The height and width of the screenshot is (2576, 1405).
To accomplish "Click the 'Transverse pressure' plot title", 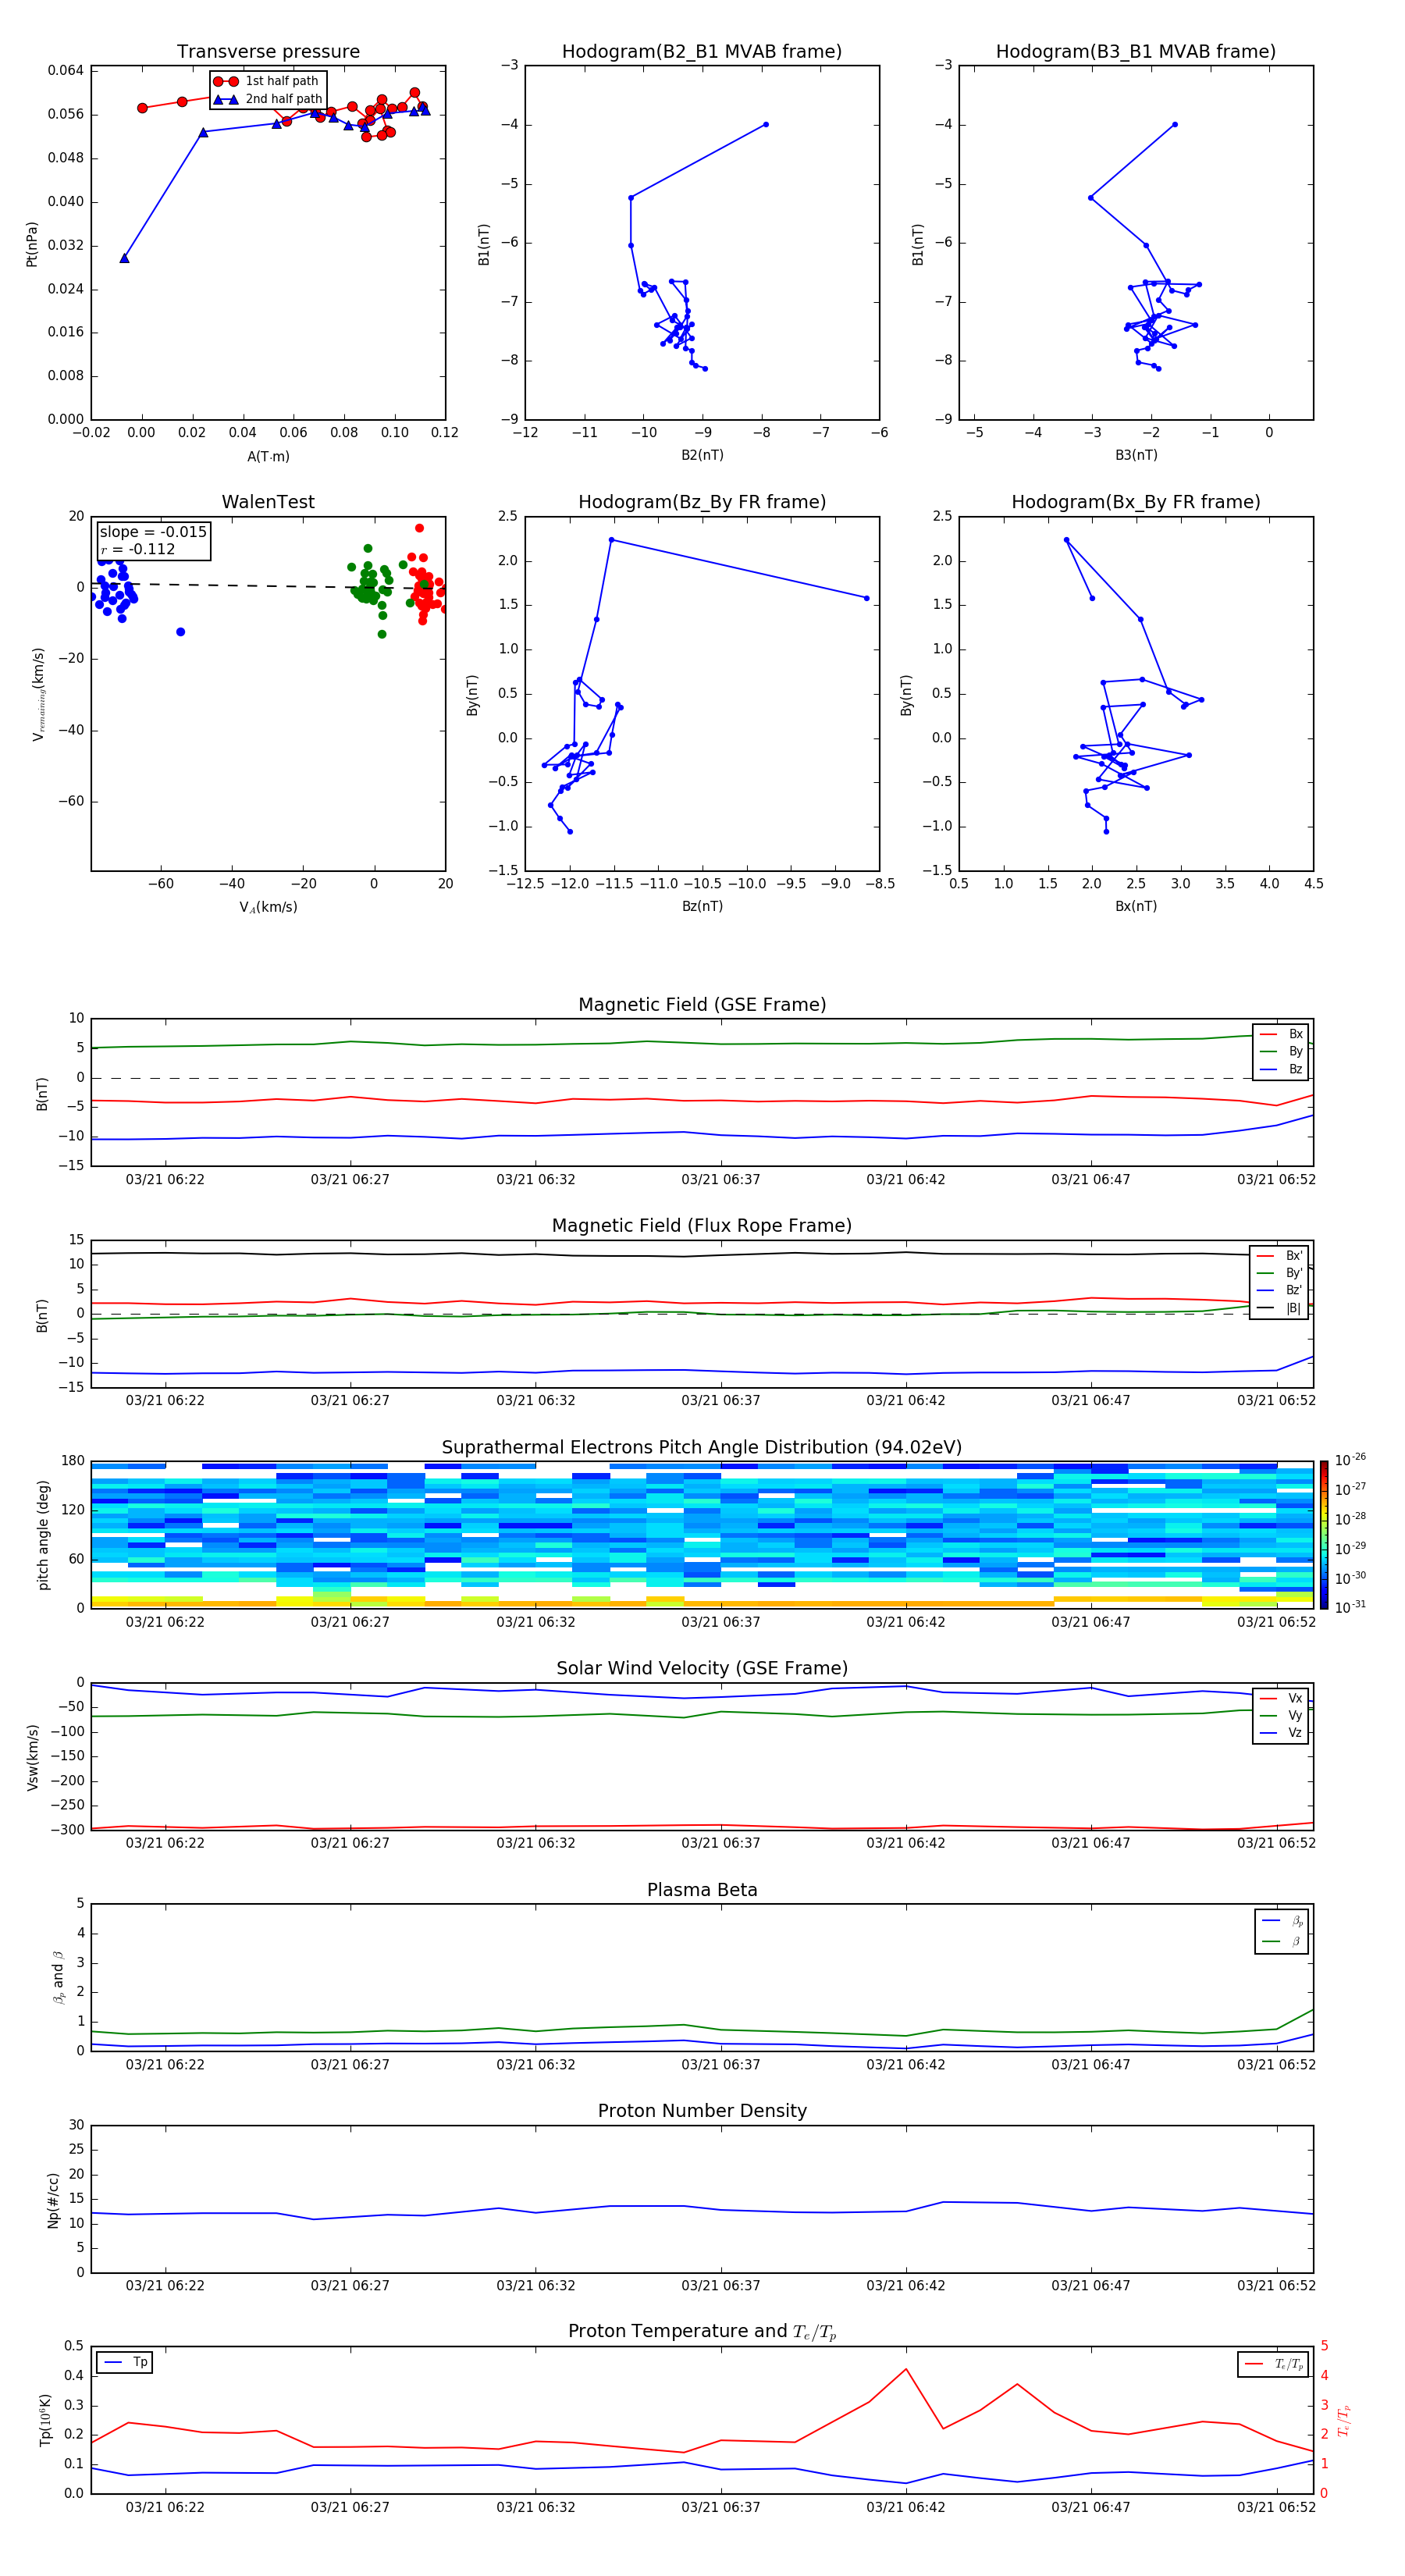I will pos(268,52).
